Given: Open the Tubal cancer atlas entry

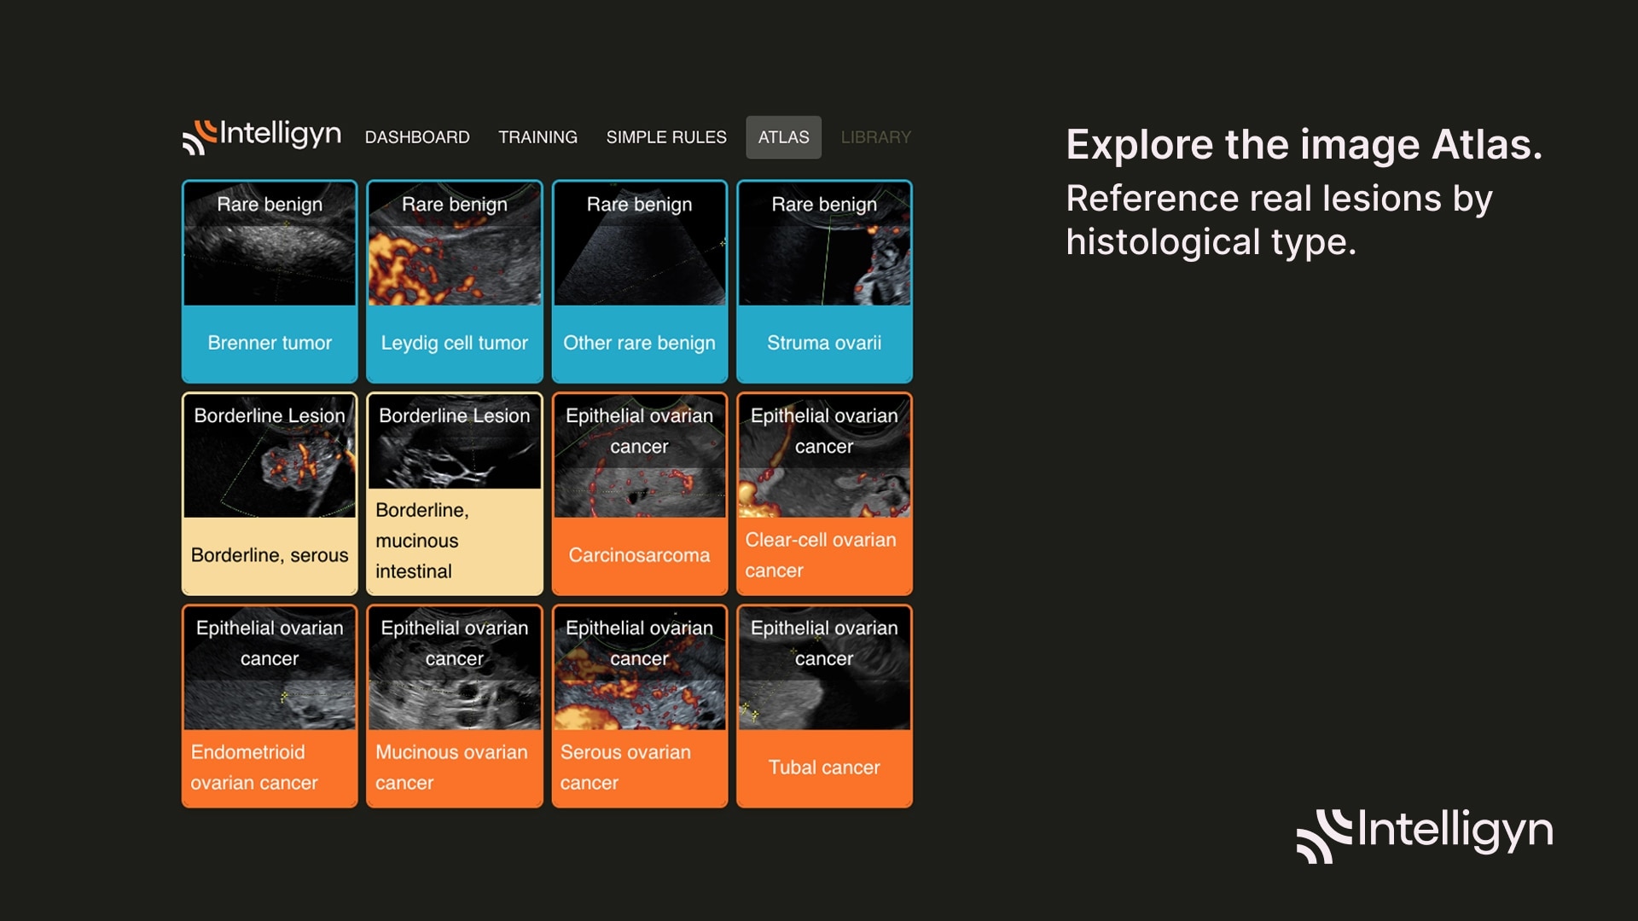Looking at the screenshot, I should (x=824, y=705).
